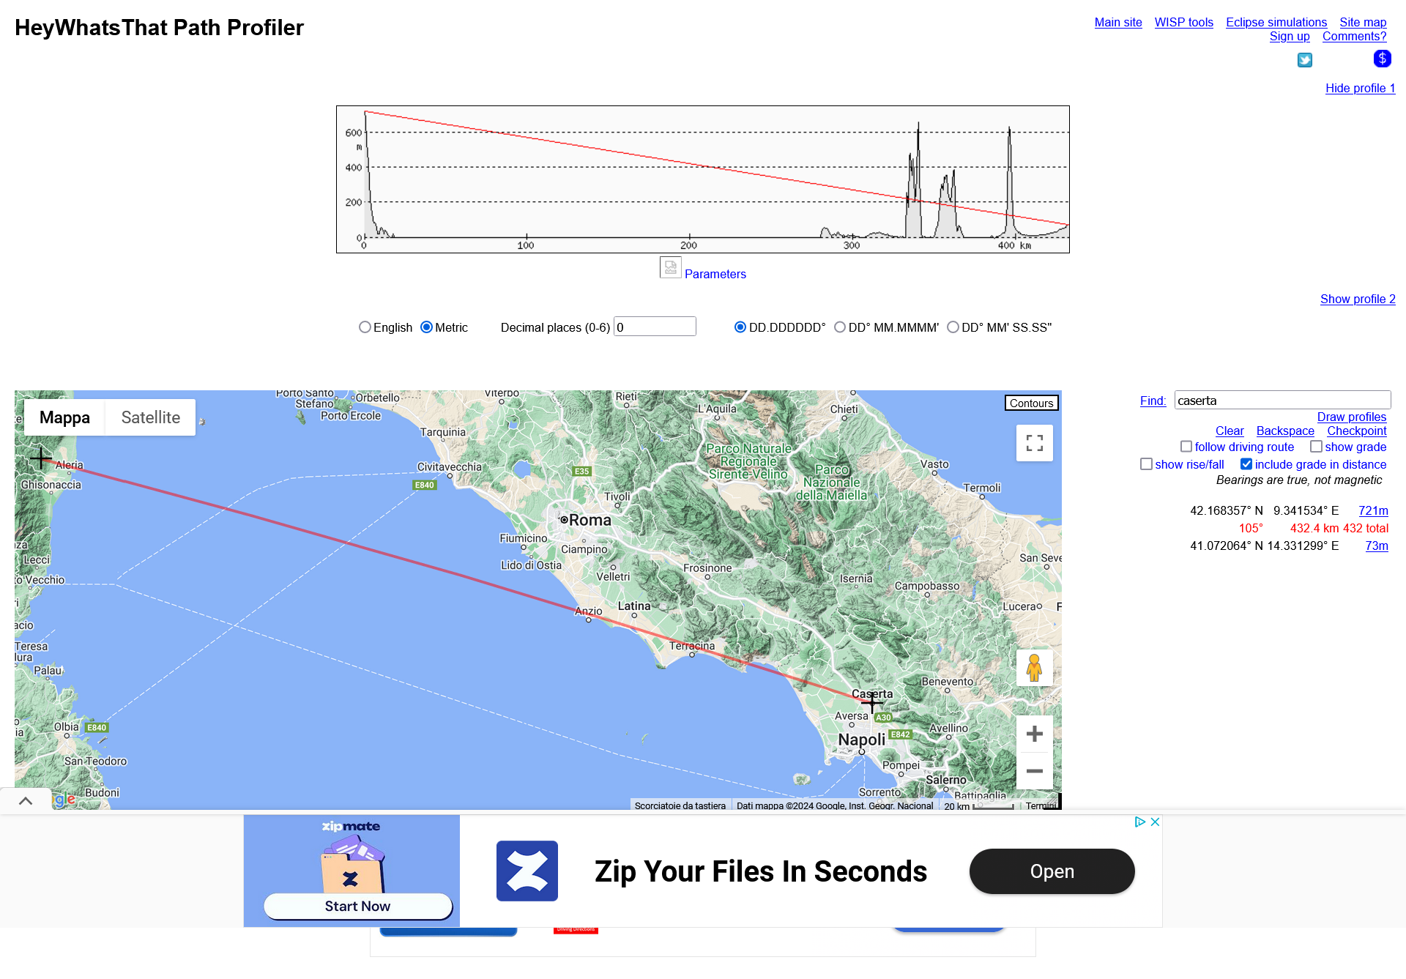Open Comments? link
This screenshot has height=979, width=1406.
pos(1354,36)
